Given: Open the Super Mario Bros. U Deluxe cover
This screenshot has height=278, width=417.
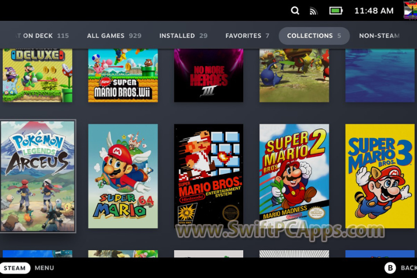Looking at the screenshot, I should [38, 75].
